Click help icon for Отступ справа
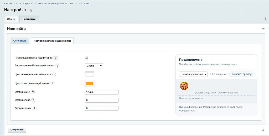The width and height of the screenshot is (269, 136). tap(34, 108)
